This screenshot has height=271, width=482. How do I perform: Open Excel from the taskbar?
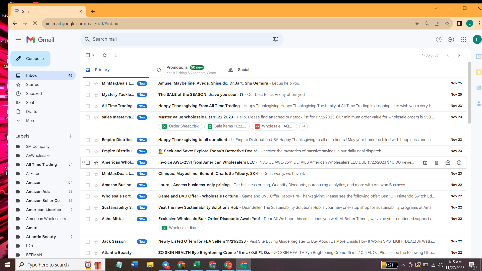coord(197,265)
